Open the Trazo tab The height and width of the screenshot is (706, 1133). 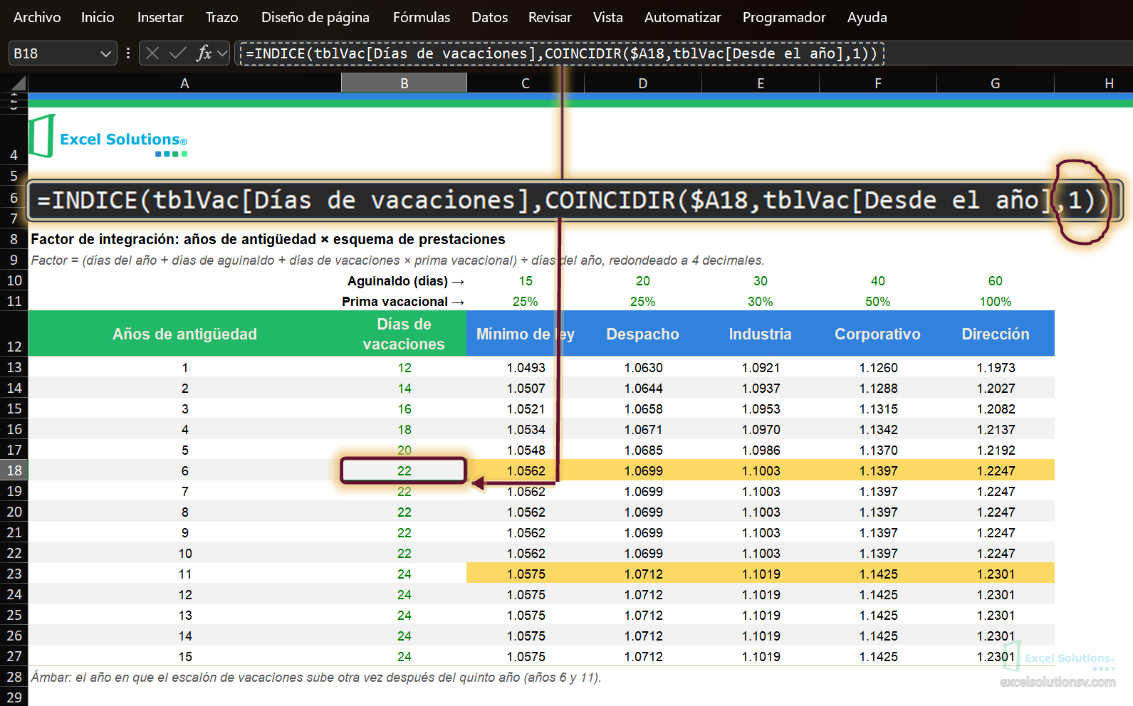pyautogui.click(x=221, y=17)
